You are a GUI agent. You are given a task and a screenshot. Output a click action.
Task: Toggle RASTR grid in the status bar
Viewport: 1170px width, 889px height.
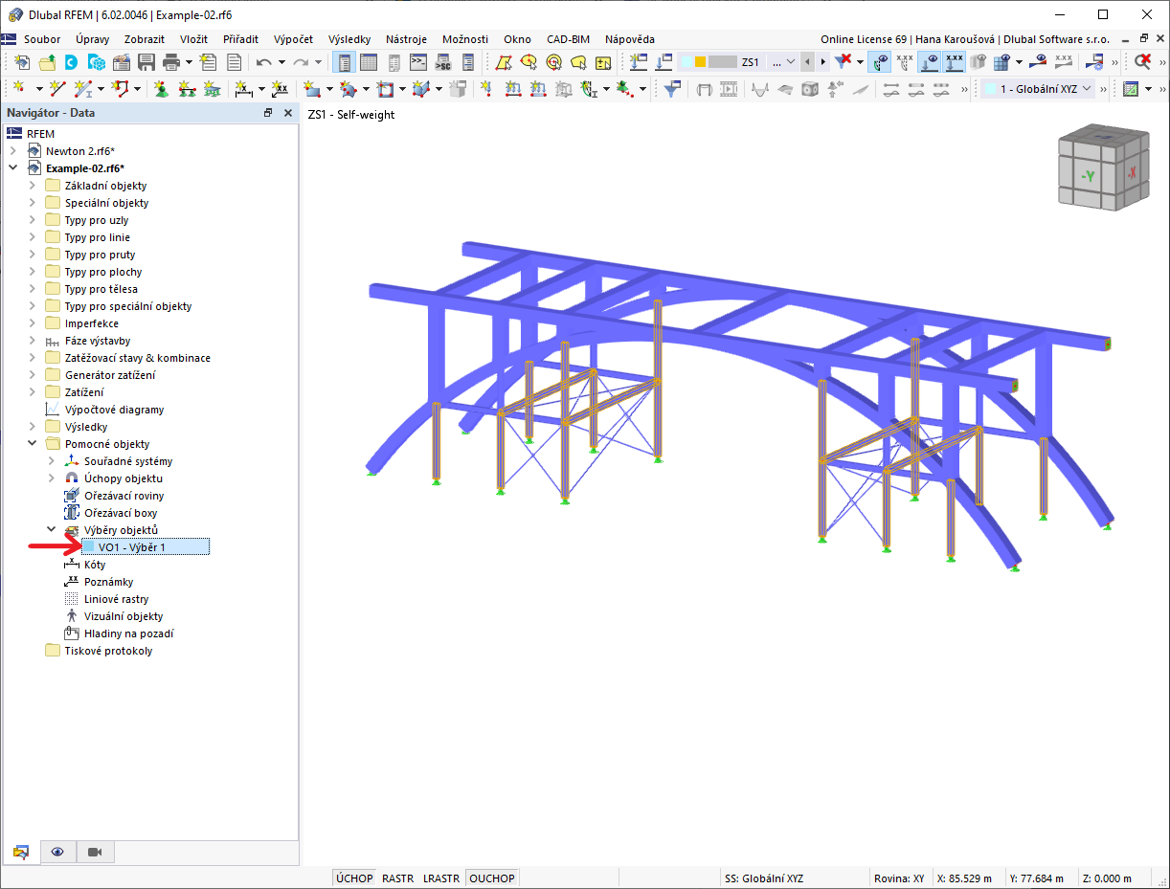(397, 878)
